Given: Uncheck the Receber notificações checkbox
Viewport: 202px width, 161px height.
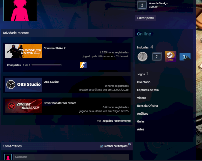Looking at the screenshot, I should point(102,146).
